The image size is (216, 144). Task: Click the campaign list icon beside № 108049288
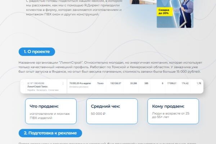[28, 84]
